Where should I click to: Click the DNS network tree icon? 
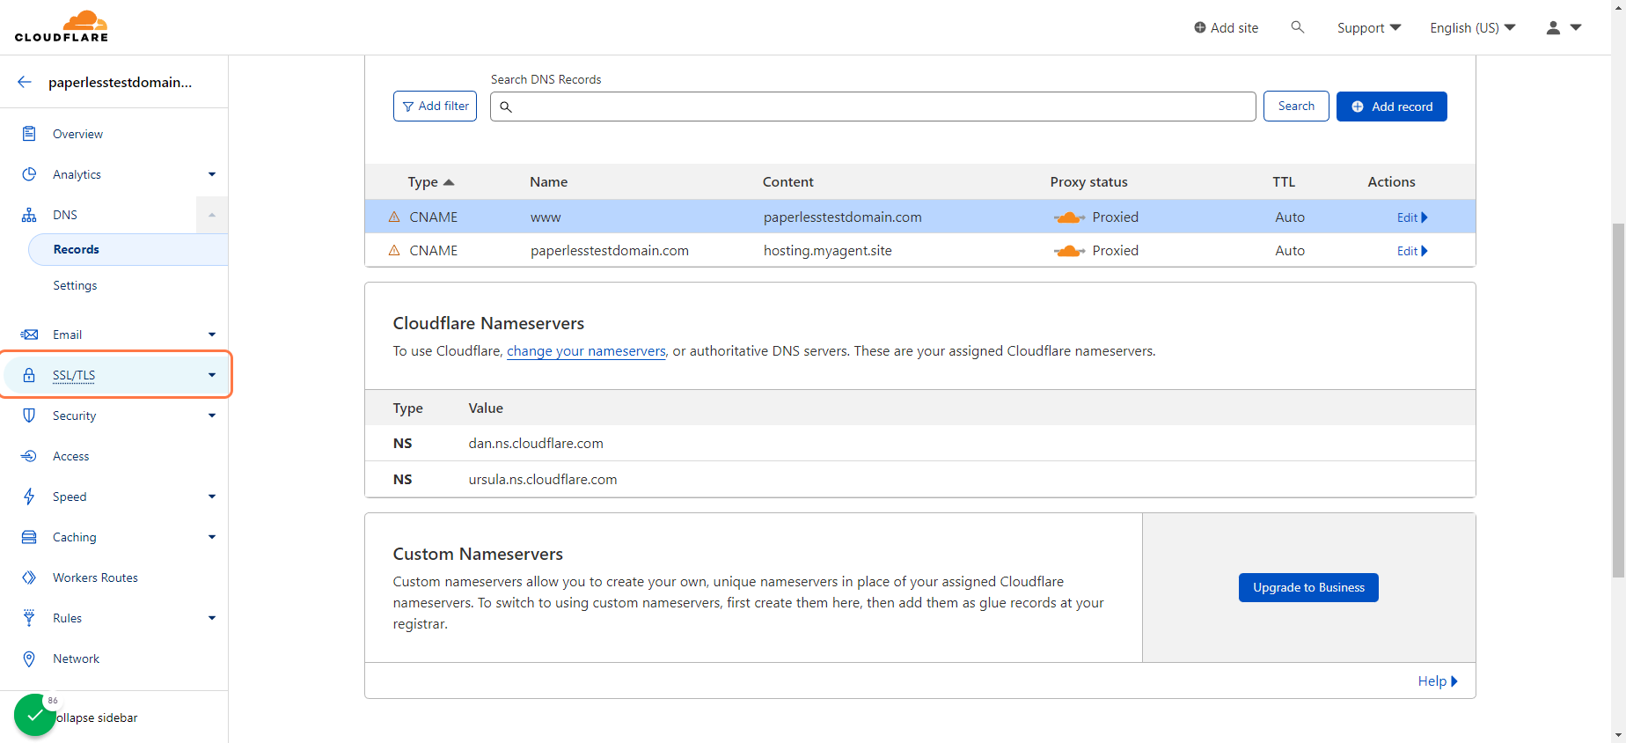pyautogui.click(x=29, y=215)
